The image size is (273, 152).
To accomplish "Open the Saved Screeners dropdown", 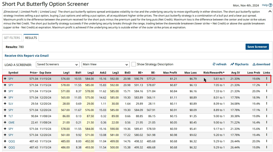I will [x=58, y=65].
